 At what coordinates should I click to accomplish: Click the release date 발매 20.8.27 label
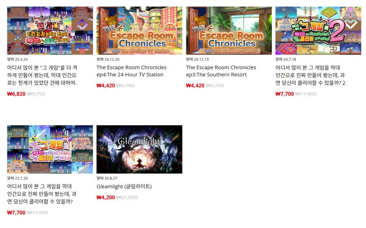click(107, 178)
